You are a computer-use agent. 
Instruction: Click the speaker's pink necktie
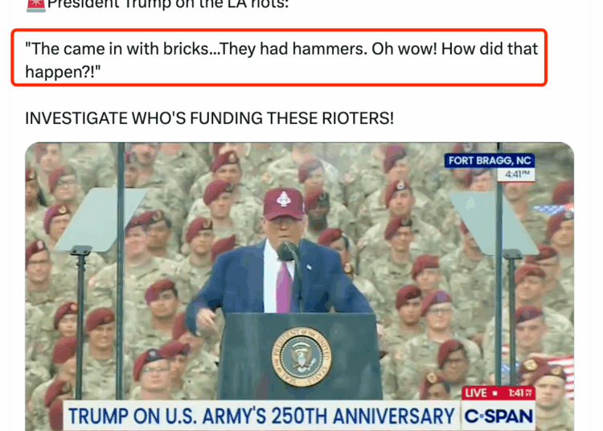coord(284,287)
